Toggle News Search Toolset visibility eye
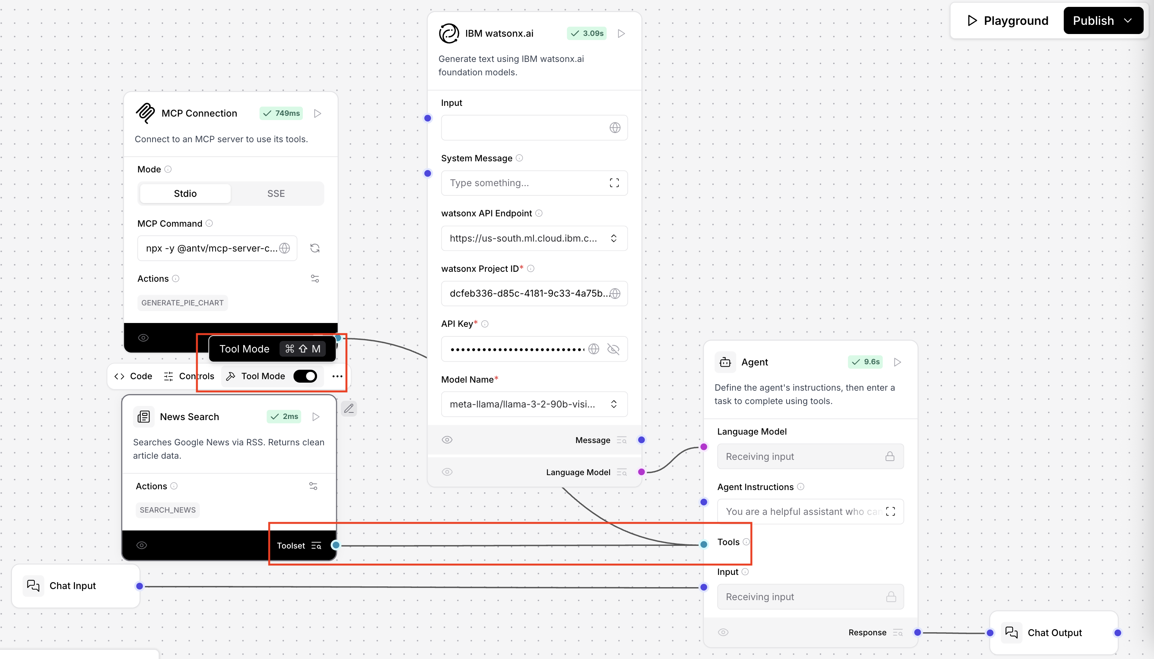Viewport: 1154px width, 659px height. 142,545
